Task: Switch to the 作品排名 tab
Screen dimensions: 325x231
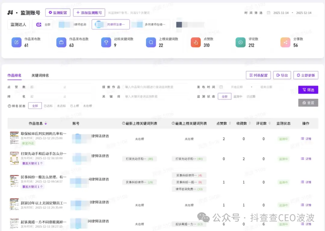Action: [14, 75]
